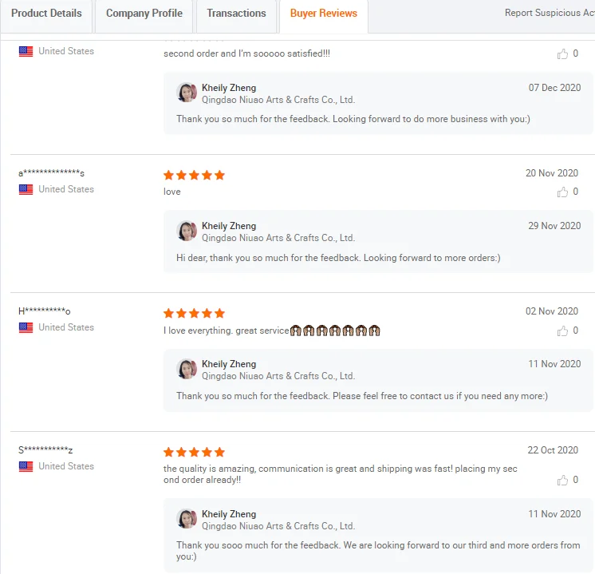The image size is (595, 574).
Task: Click five-star rating on the "love" review
Action: 194,175
